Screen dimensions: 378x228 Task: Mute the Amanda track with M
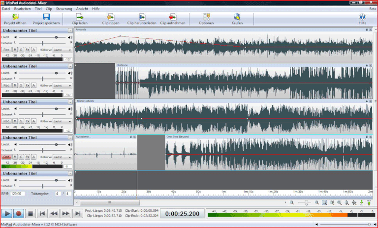pos(15,50)
